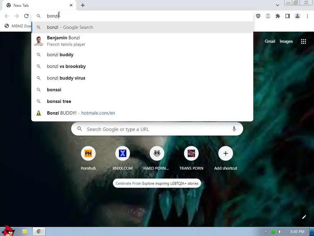This screenshot has width=314, height=236.
Task: Toggle the side panel icon
Action: (x=288, y=16)
